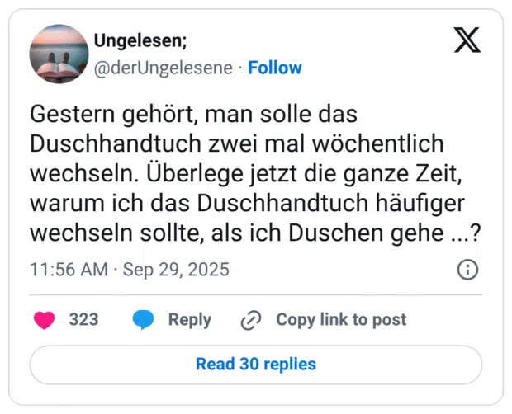Click the 323 likes count

click(83, 320)
